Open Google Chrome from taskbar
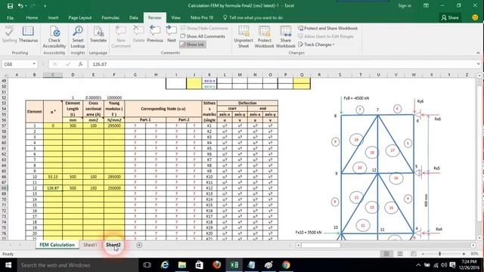The image size is (484, 272). click(x=286, y=265)
